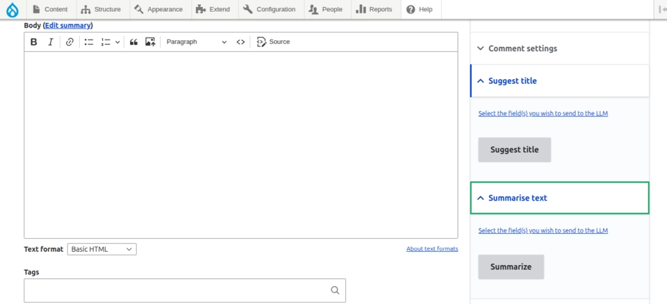This screenshot has height=304, width=667.
Task: Toggle bold formatting in editor
Action: 34,42
